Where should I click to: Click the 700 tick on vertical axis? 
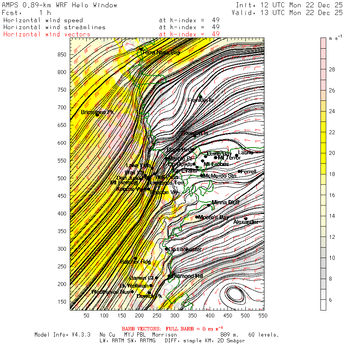click(x=62, y=107)
